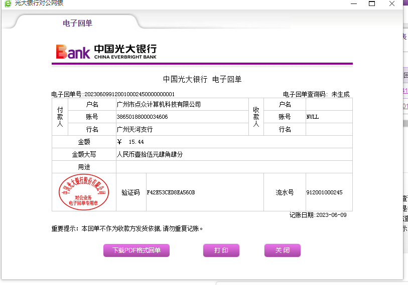This screenshot has width=408, height=285.
Task: Click the payer name 广州市点众计算机科技有限公司
Action: coord(159,104)
